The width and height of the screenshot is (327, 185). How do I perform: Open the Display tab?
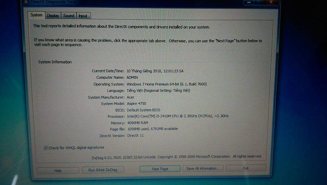(53, 16)
